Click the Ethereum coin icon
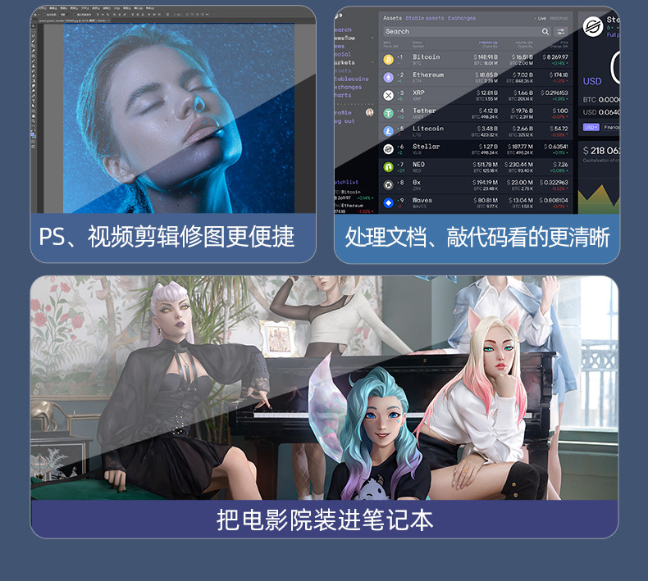The height and width of the screenshot is (581, 648). 388,77
